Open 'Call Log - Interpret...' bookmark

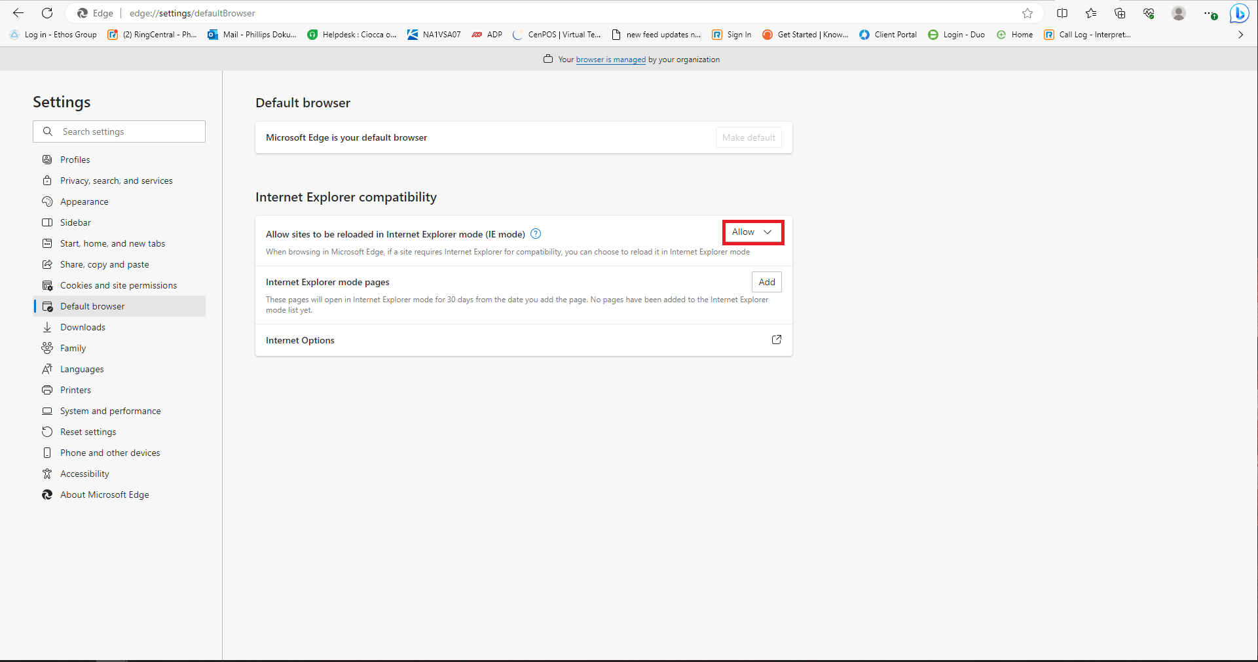tap(1087, 35)
